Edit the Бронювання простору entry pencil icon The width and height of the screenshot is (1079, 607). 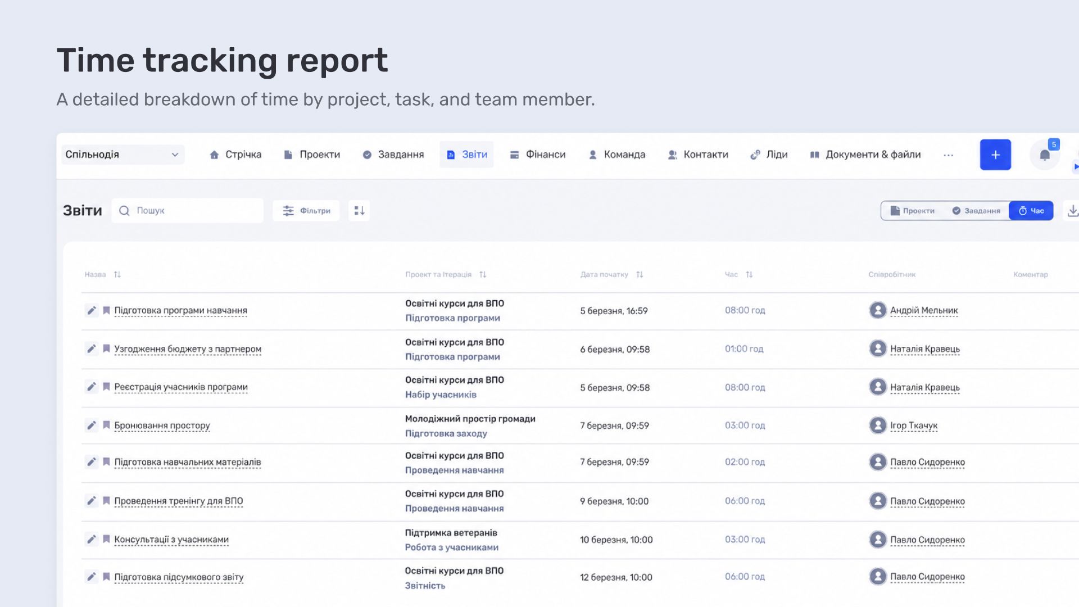(x=91, y=425)
